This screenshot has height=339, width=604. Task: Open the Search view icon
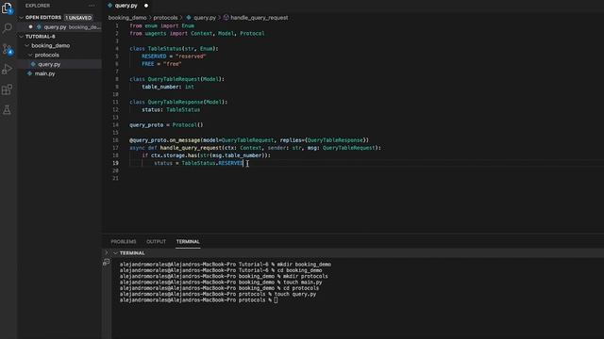[x=7, y=28]
